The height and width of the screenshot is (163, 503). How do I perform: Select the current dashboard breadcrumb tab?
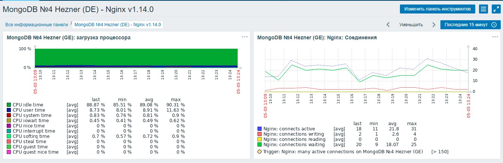point(118,25)
